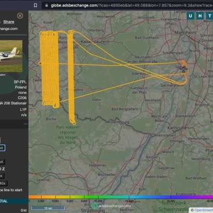Close the aircraft info panel with X
Viewport: 213px width, 213px height.
pyautogui.click(x=20, y=16)
